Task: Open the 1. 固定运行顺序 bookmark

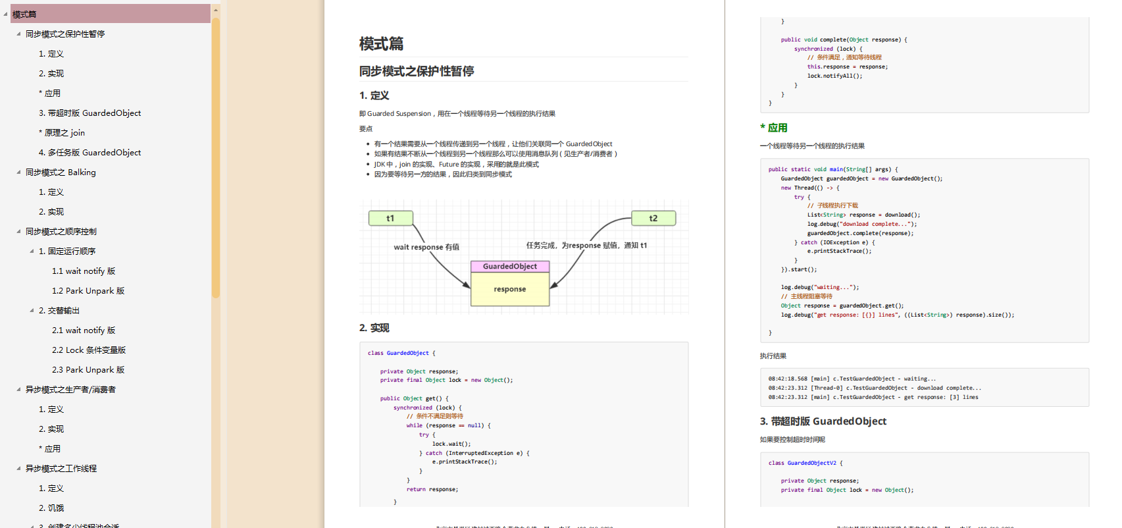Action: (67, 251)
